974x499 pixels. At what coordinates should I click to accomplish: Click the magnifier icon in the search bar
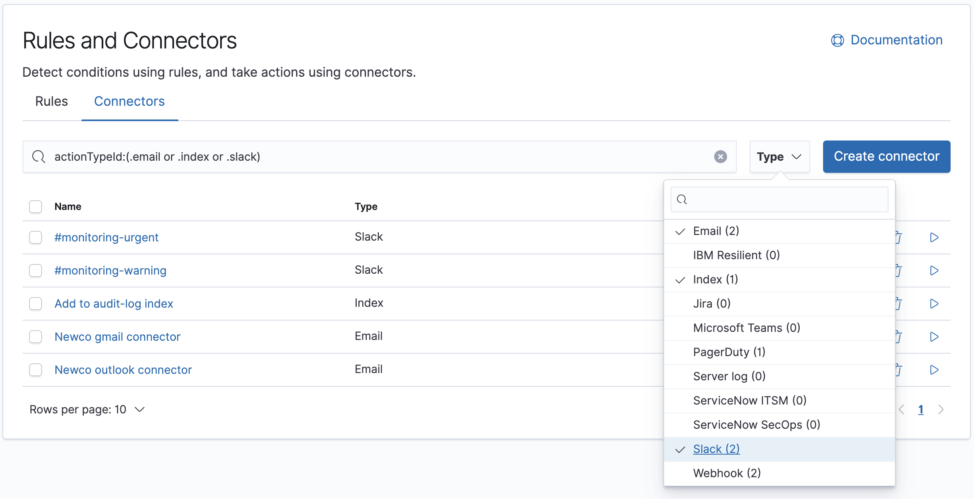pyautogui.click(x=39, y=157)
